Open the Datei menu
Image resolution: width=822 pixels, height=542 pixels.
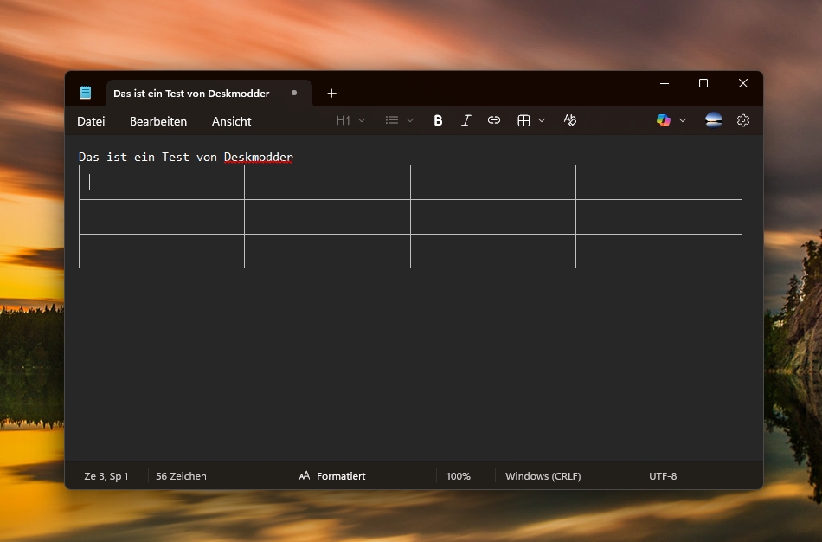point(91,121)
